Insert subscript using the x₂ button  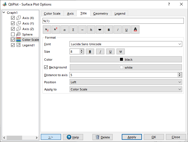47,30
